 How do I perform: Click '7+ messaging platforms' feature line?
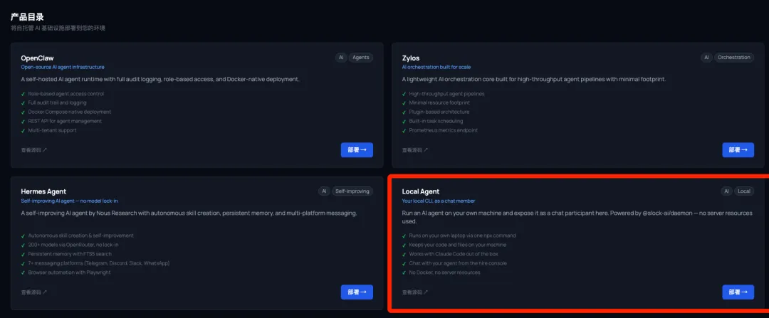[x=98, y=263]
